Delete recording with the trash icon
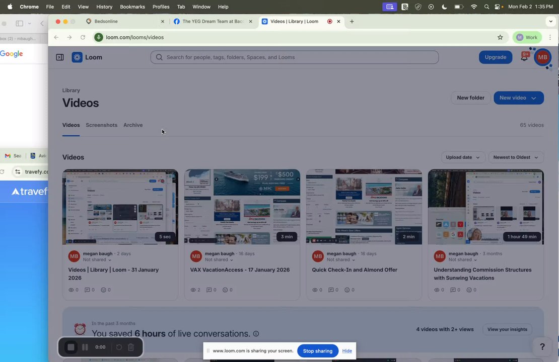The width and height of the screenshot is (559, 362). click(x=131, y=347)
